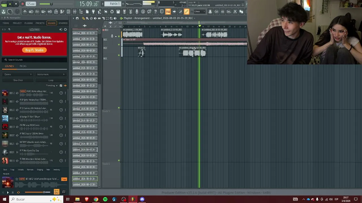Select the zoom magnifier tool in playlist
362x203 pixels.
coord(111,18)
